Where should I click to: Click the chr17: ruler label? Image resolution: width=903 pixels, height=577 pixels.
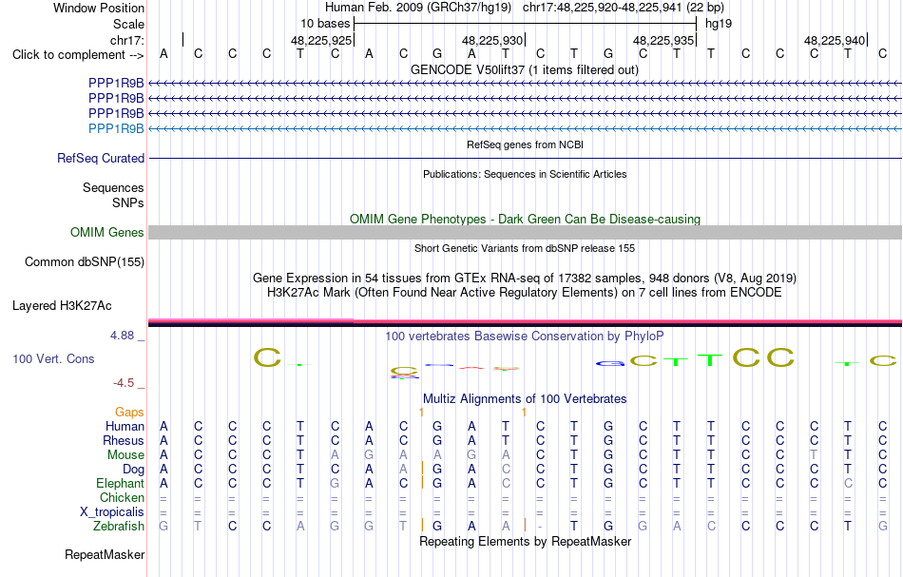(127, 40)
